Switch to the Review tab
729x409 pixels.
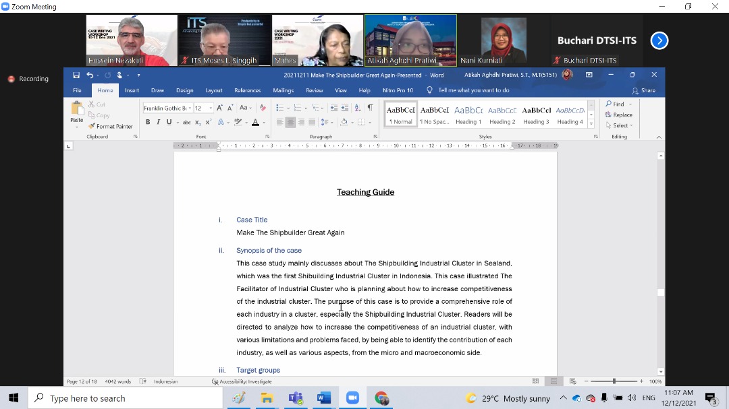pyautogui.click(x=315, y=90)
